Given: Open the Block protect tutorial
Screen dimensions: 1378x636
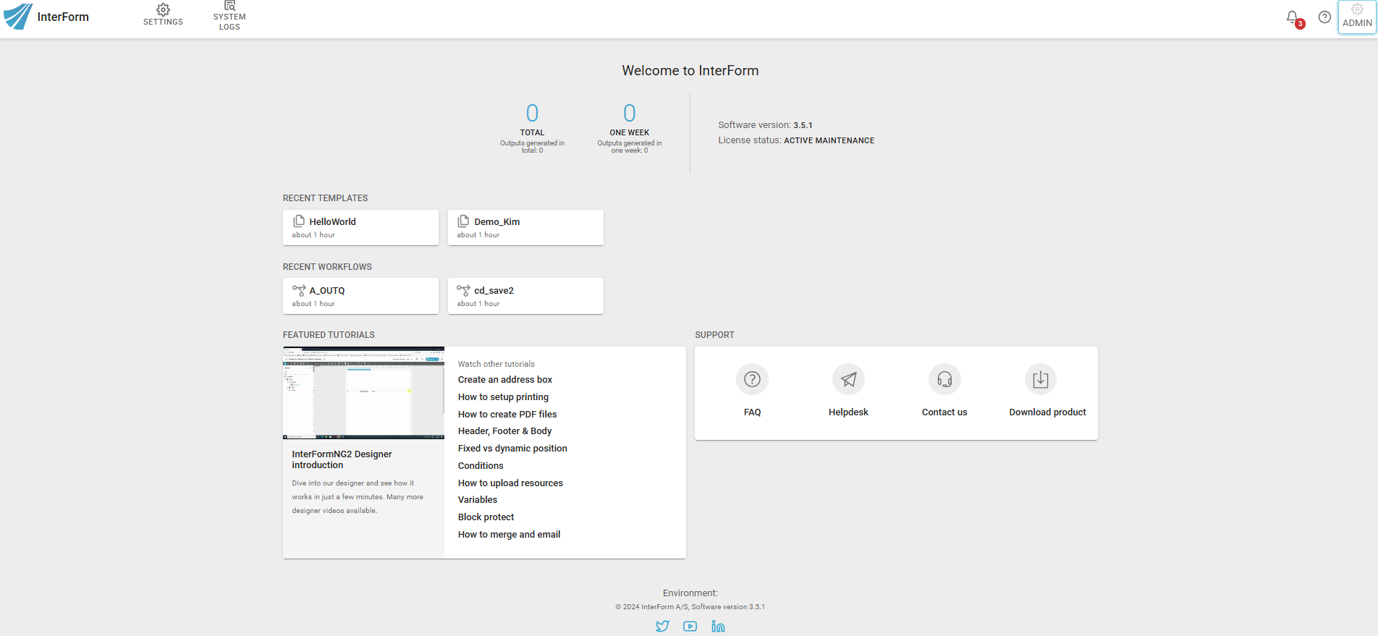Looking at the screenshot, I should [x=486, y=517].
